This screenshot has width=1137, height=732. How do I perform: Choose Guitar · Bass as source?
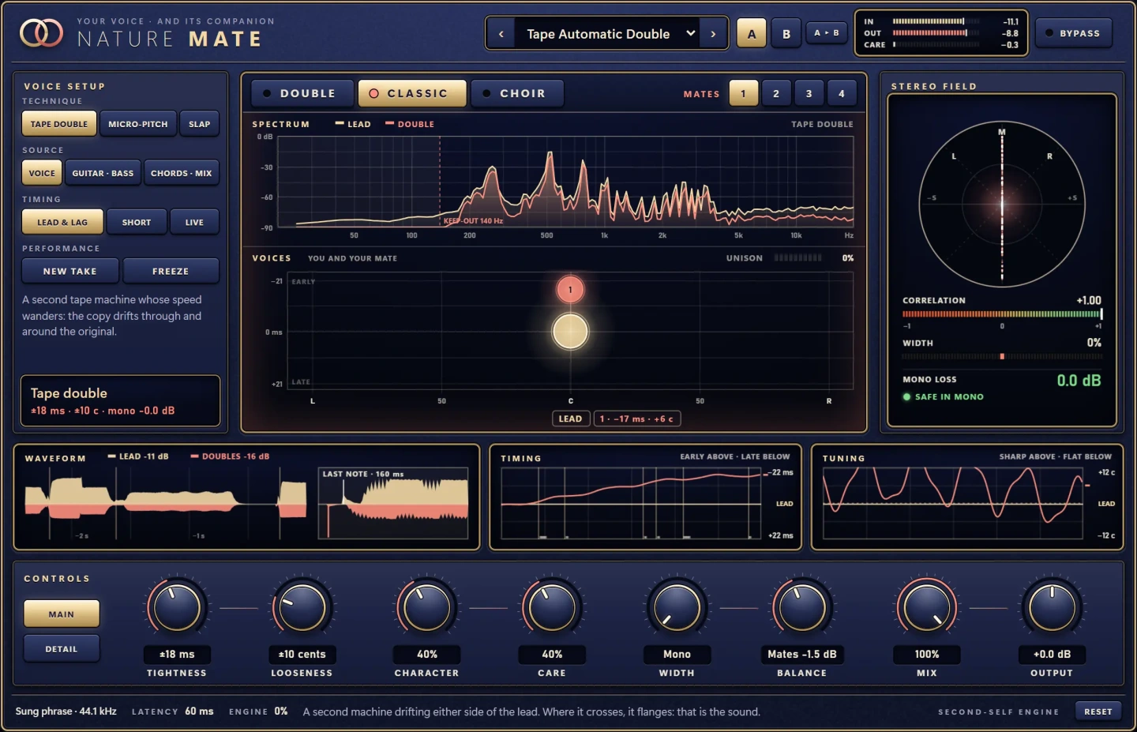103,173
